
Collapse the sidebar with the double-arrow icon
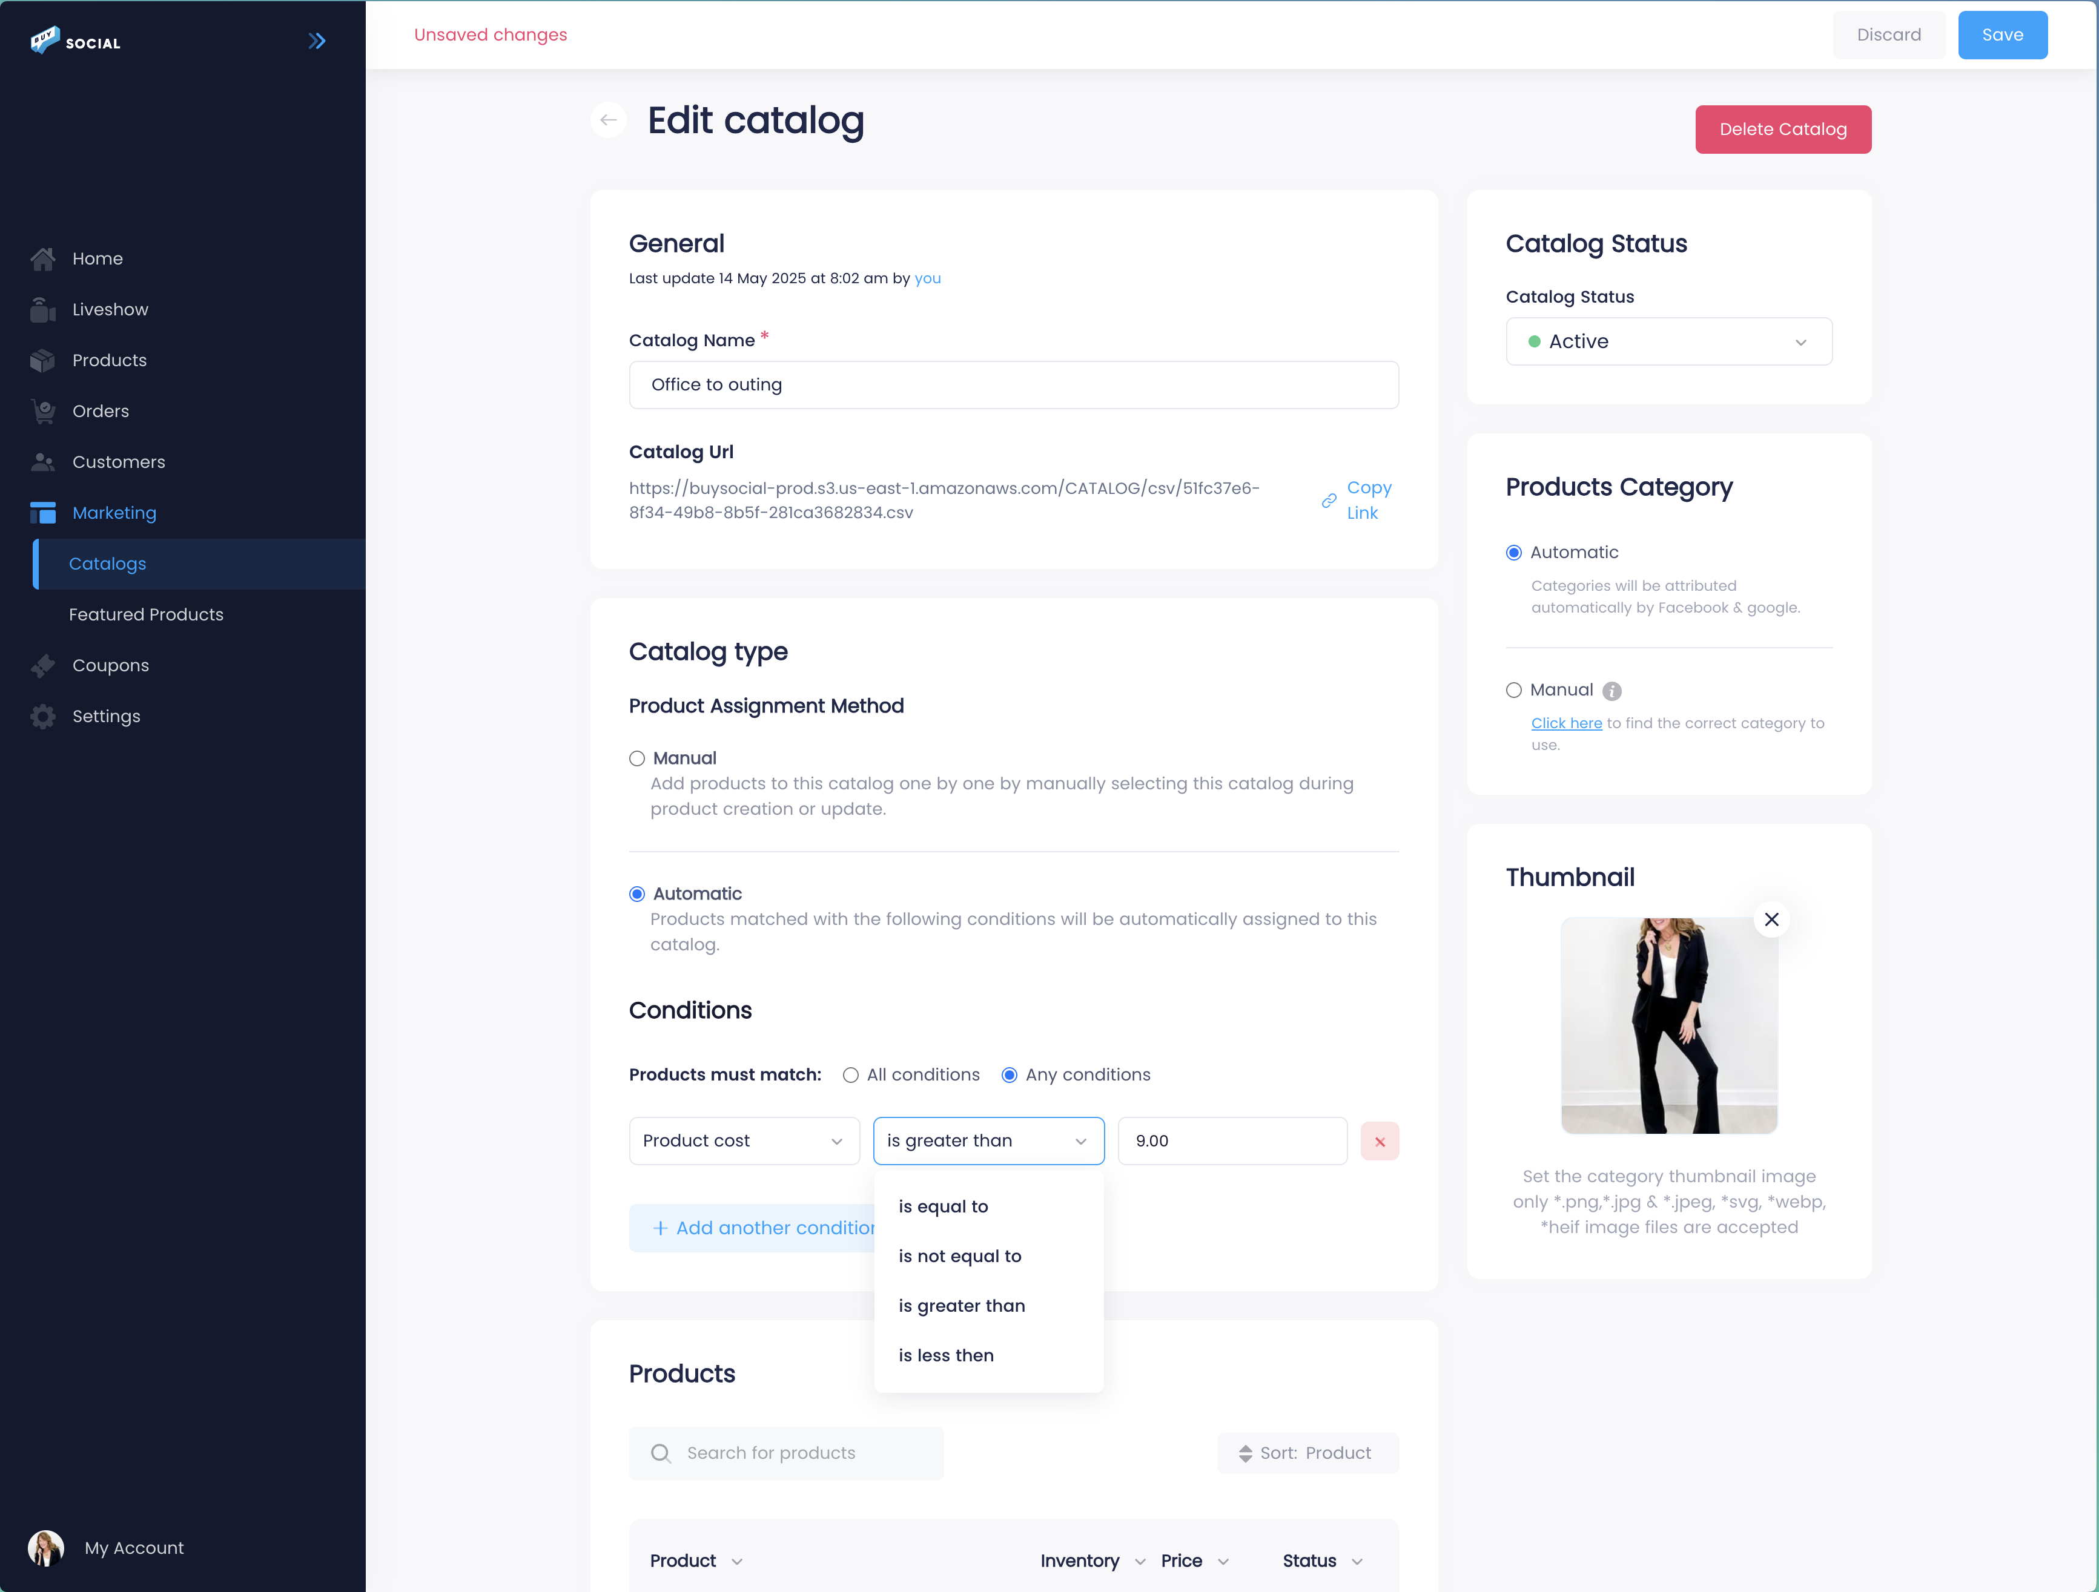[317, 40]
